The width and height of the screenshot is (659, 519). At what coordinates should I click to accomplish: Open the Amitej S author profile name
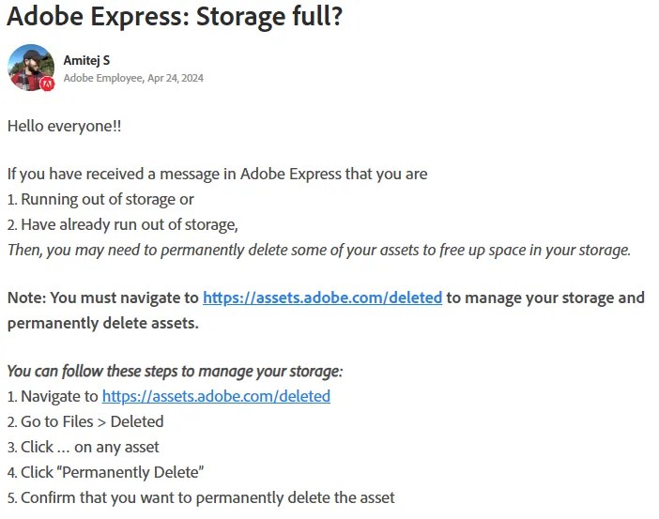click(86, 61)
